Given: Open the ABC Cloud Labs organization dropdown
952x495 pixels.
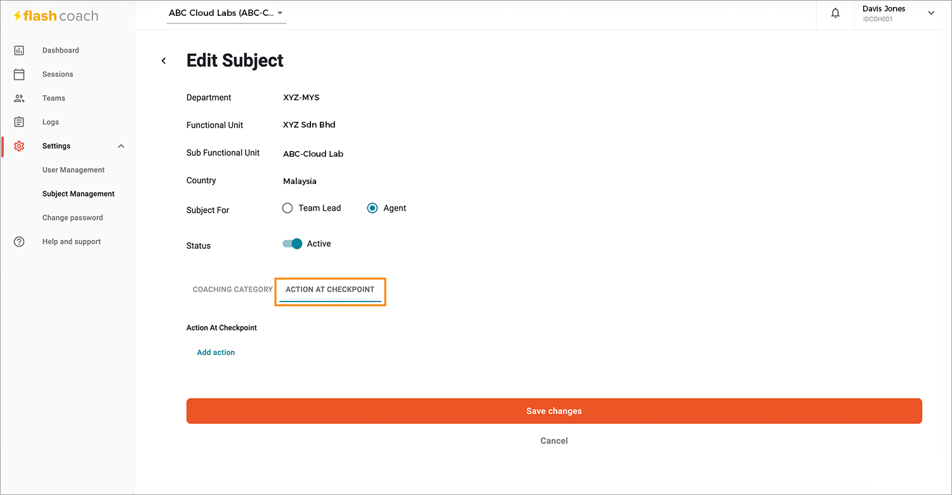Looking at the screenshot, I should click(x=226, y=13).
